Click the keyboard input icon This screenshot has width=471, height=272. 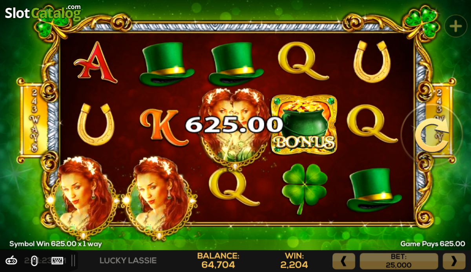57,260
